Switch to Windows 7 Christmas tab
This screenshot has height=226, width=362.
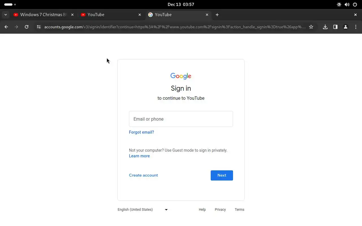pyautogui.click(x=42, y=15)
